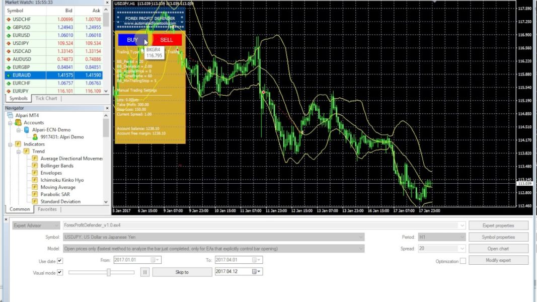The width and height of the screenshot is (537, 302).
Task: Click the Open chart button
Action: point(498,249)
